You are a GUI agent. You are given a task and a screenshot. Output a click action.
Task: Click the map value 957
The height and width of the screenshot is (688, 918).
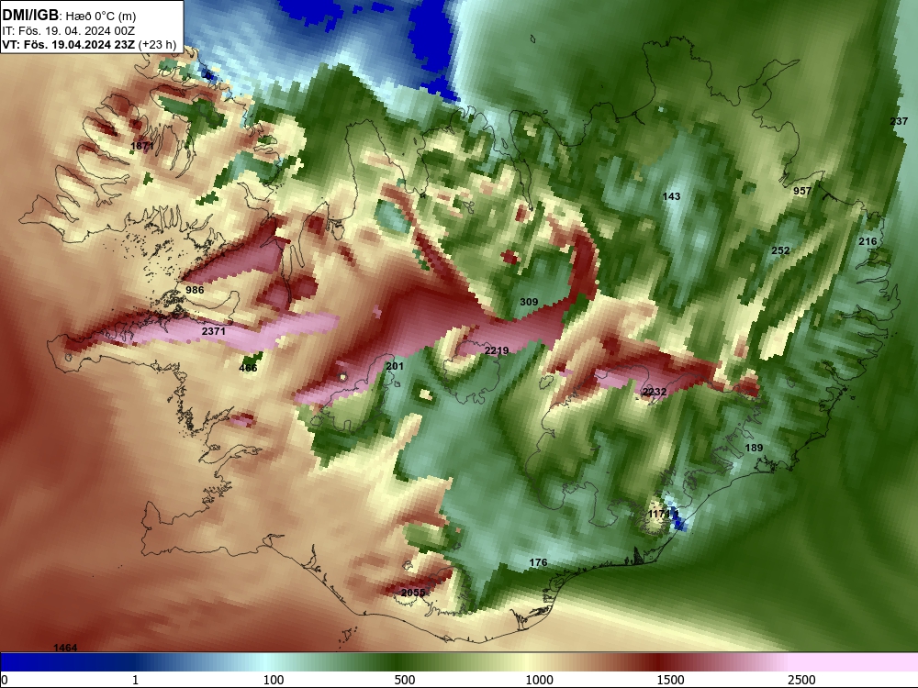click(802, 191)
